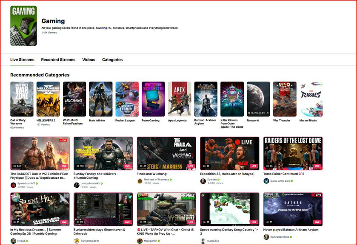Open Batman: Arkham Asylum category cover

206,99
